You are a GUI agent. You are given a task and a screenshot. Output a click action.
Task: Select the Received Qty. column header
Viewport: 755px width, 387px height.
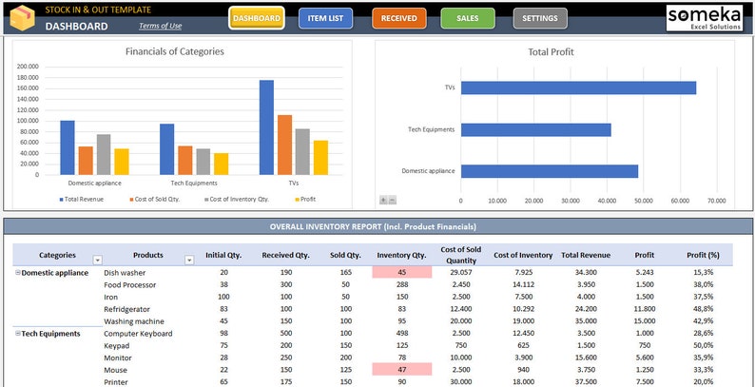click(x=285, y=255)
